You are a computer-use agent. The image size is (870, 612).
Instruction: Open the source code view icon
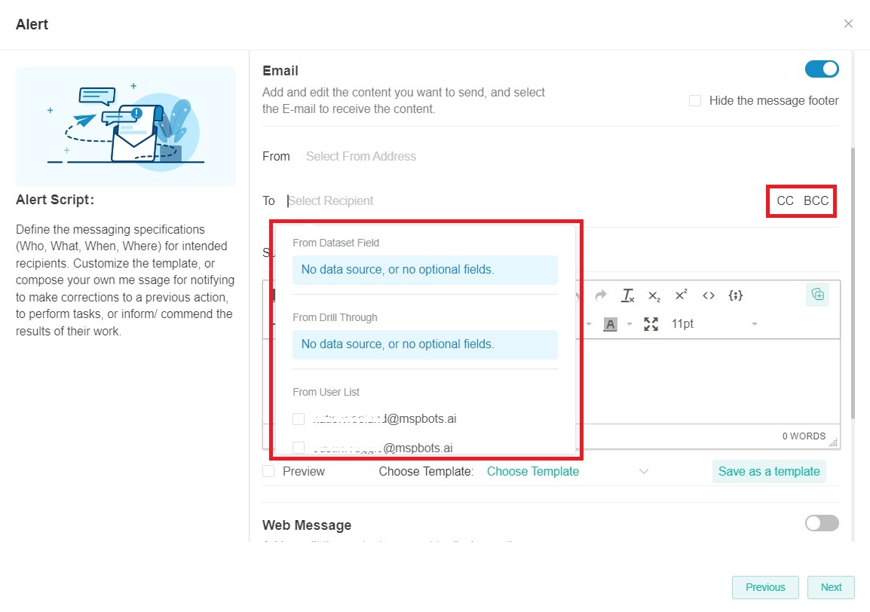tap(708, 295)
